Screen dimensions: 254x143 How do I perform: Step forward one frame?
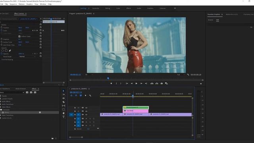tap(141, 83)
